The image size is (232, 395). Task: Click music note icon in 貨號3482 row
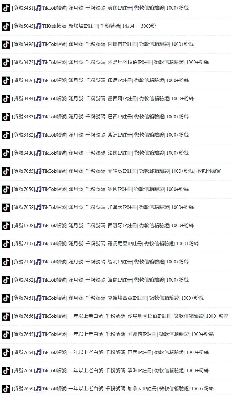(x=38, y=135)
